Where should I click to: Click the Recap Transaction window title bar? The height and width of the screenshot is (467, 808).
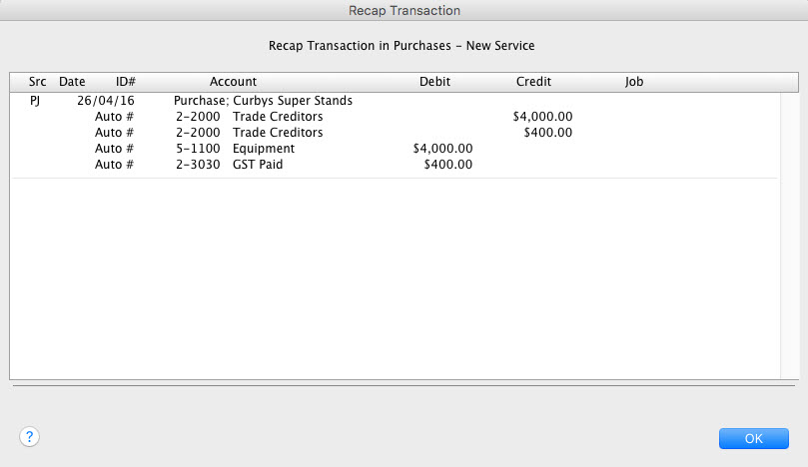point(404,10)
